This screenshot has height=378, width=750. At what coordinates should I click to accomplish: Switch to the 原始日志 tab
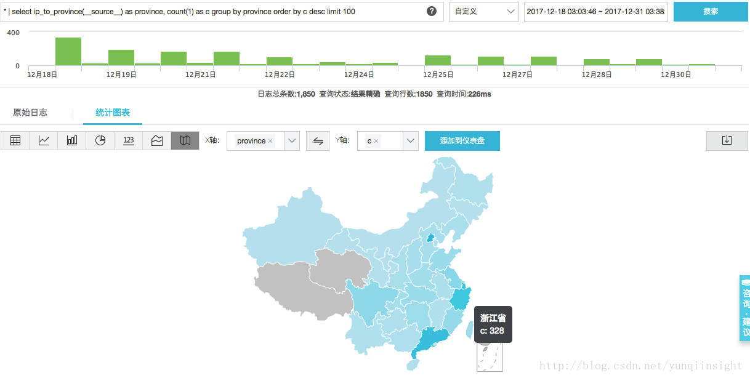coord(30,113)
